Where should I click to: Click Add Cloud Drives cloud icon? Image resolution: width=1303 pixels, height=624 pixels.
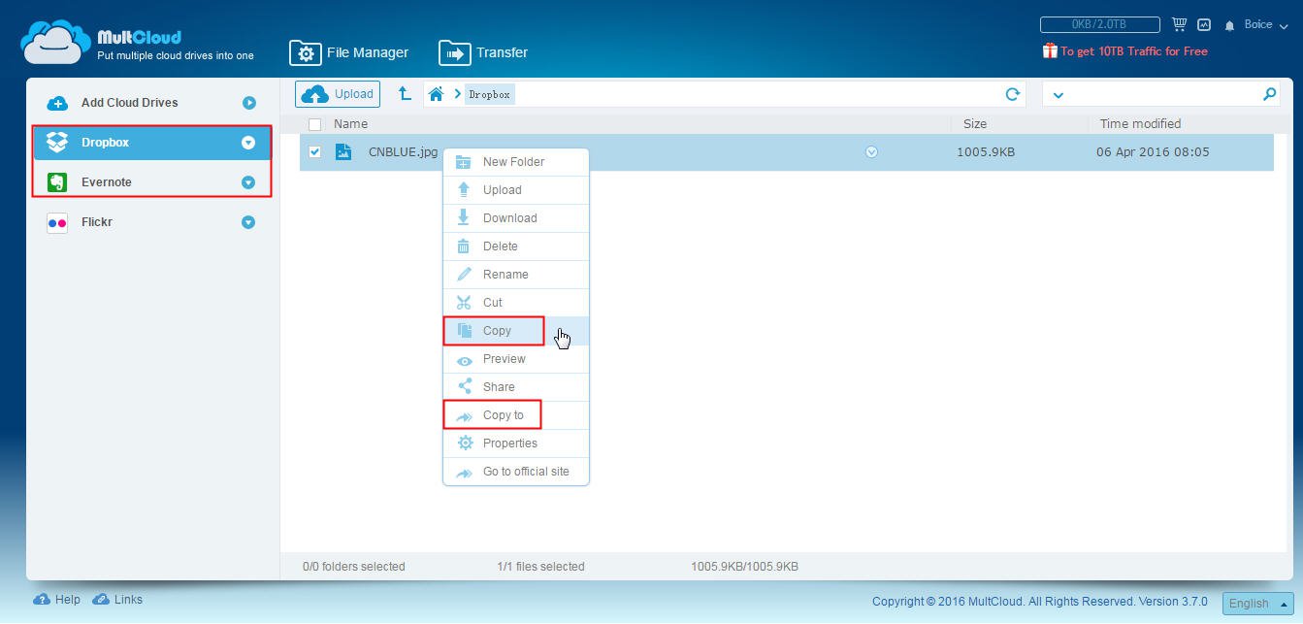[x=57, y=103]
